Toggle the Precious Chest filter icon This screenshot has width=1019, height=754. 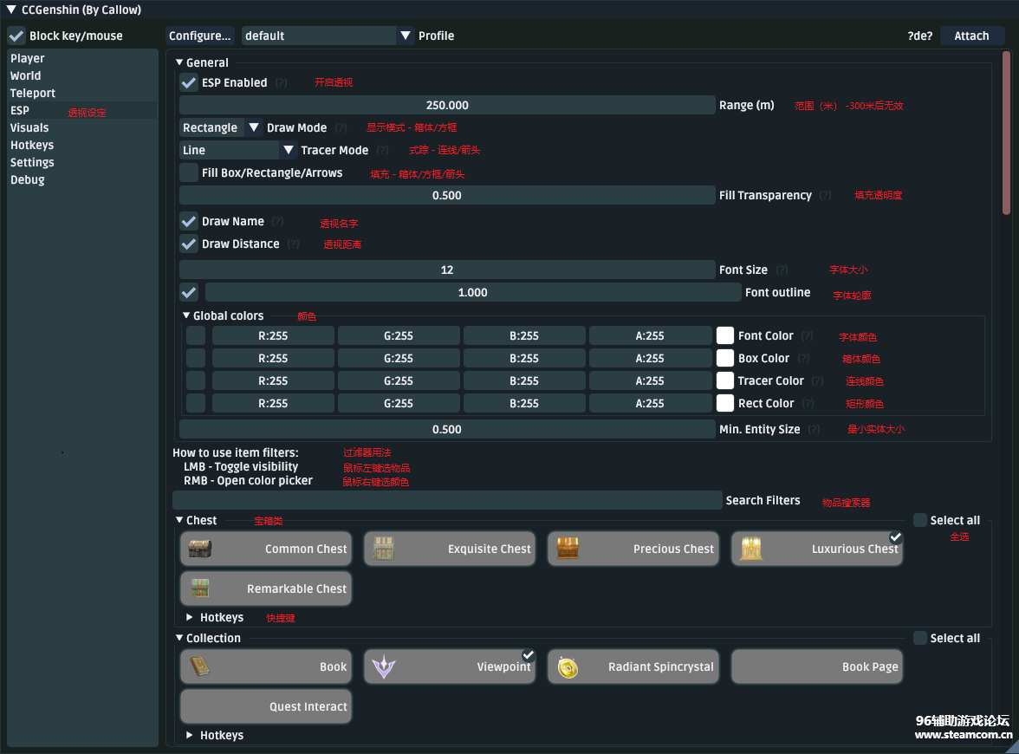pos(568,549)
